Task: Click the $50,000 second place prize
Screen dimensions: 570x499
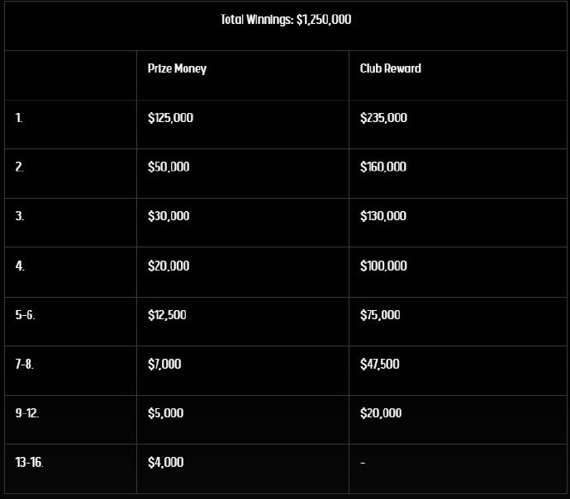Action: [x=169, y=167]
